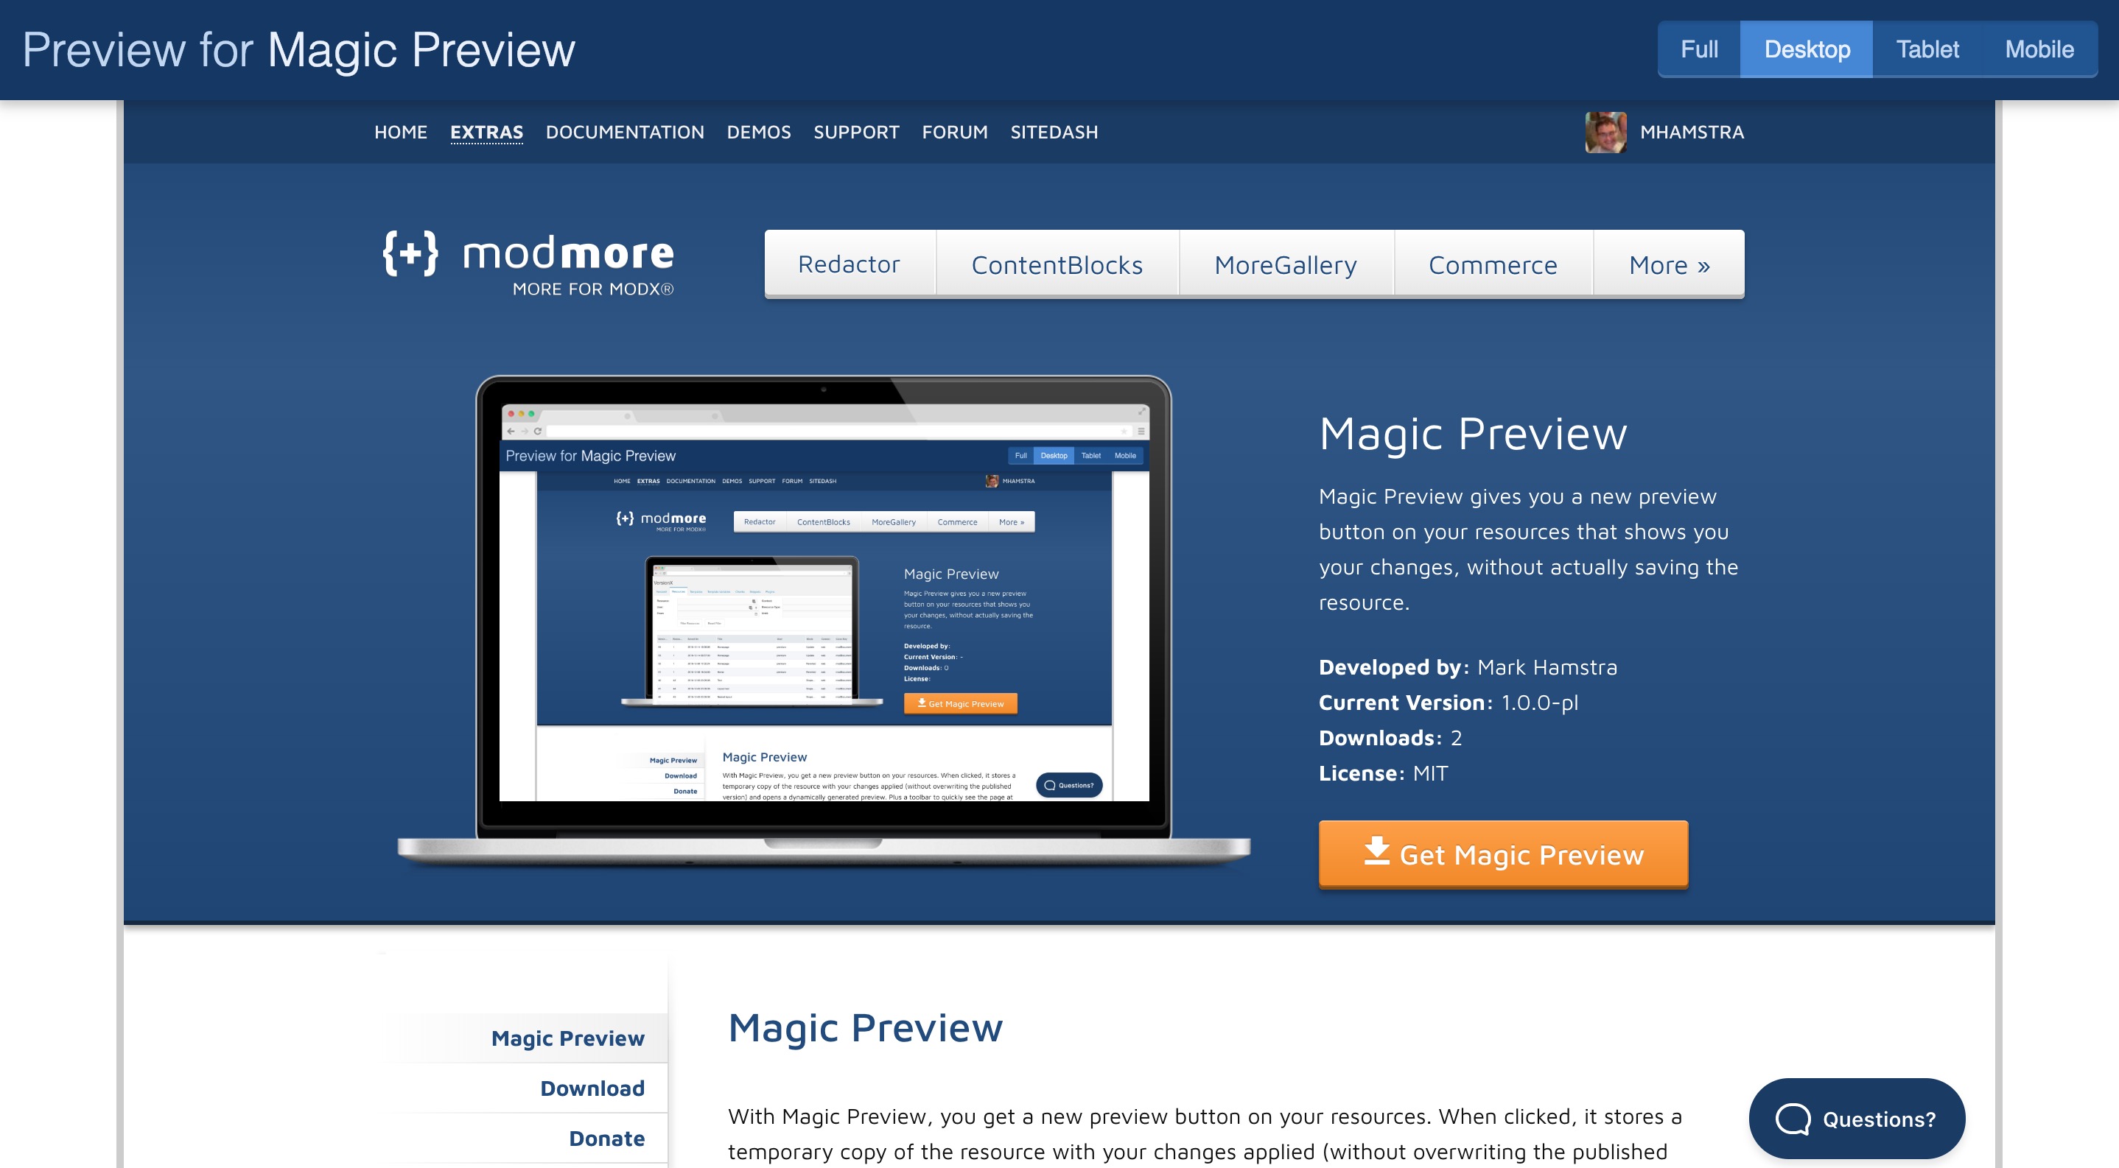Click the Donate sidebar link

click(606, 1135)
